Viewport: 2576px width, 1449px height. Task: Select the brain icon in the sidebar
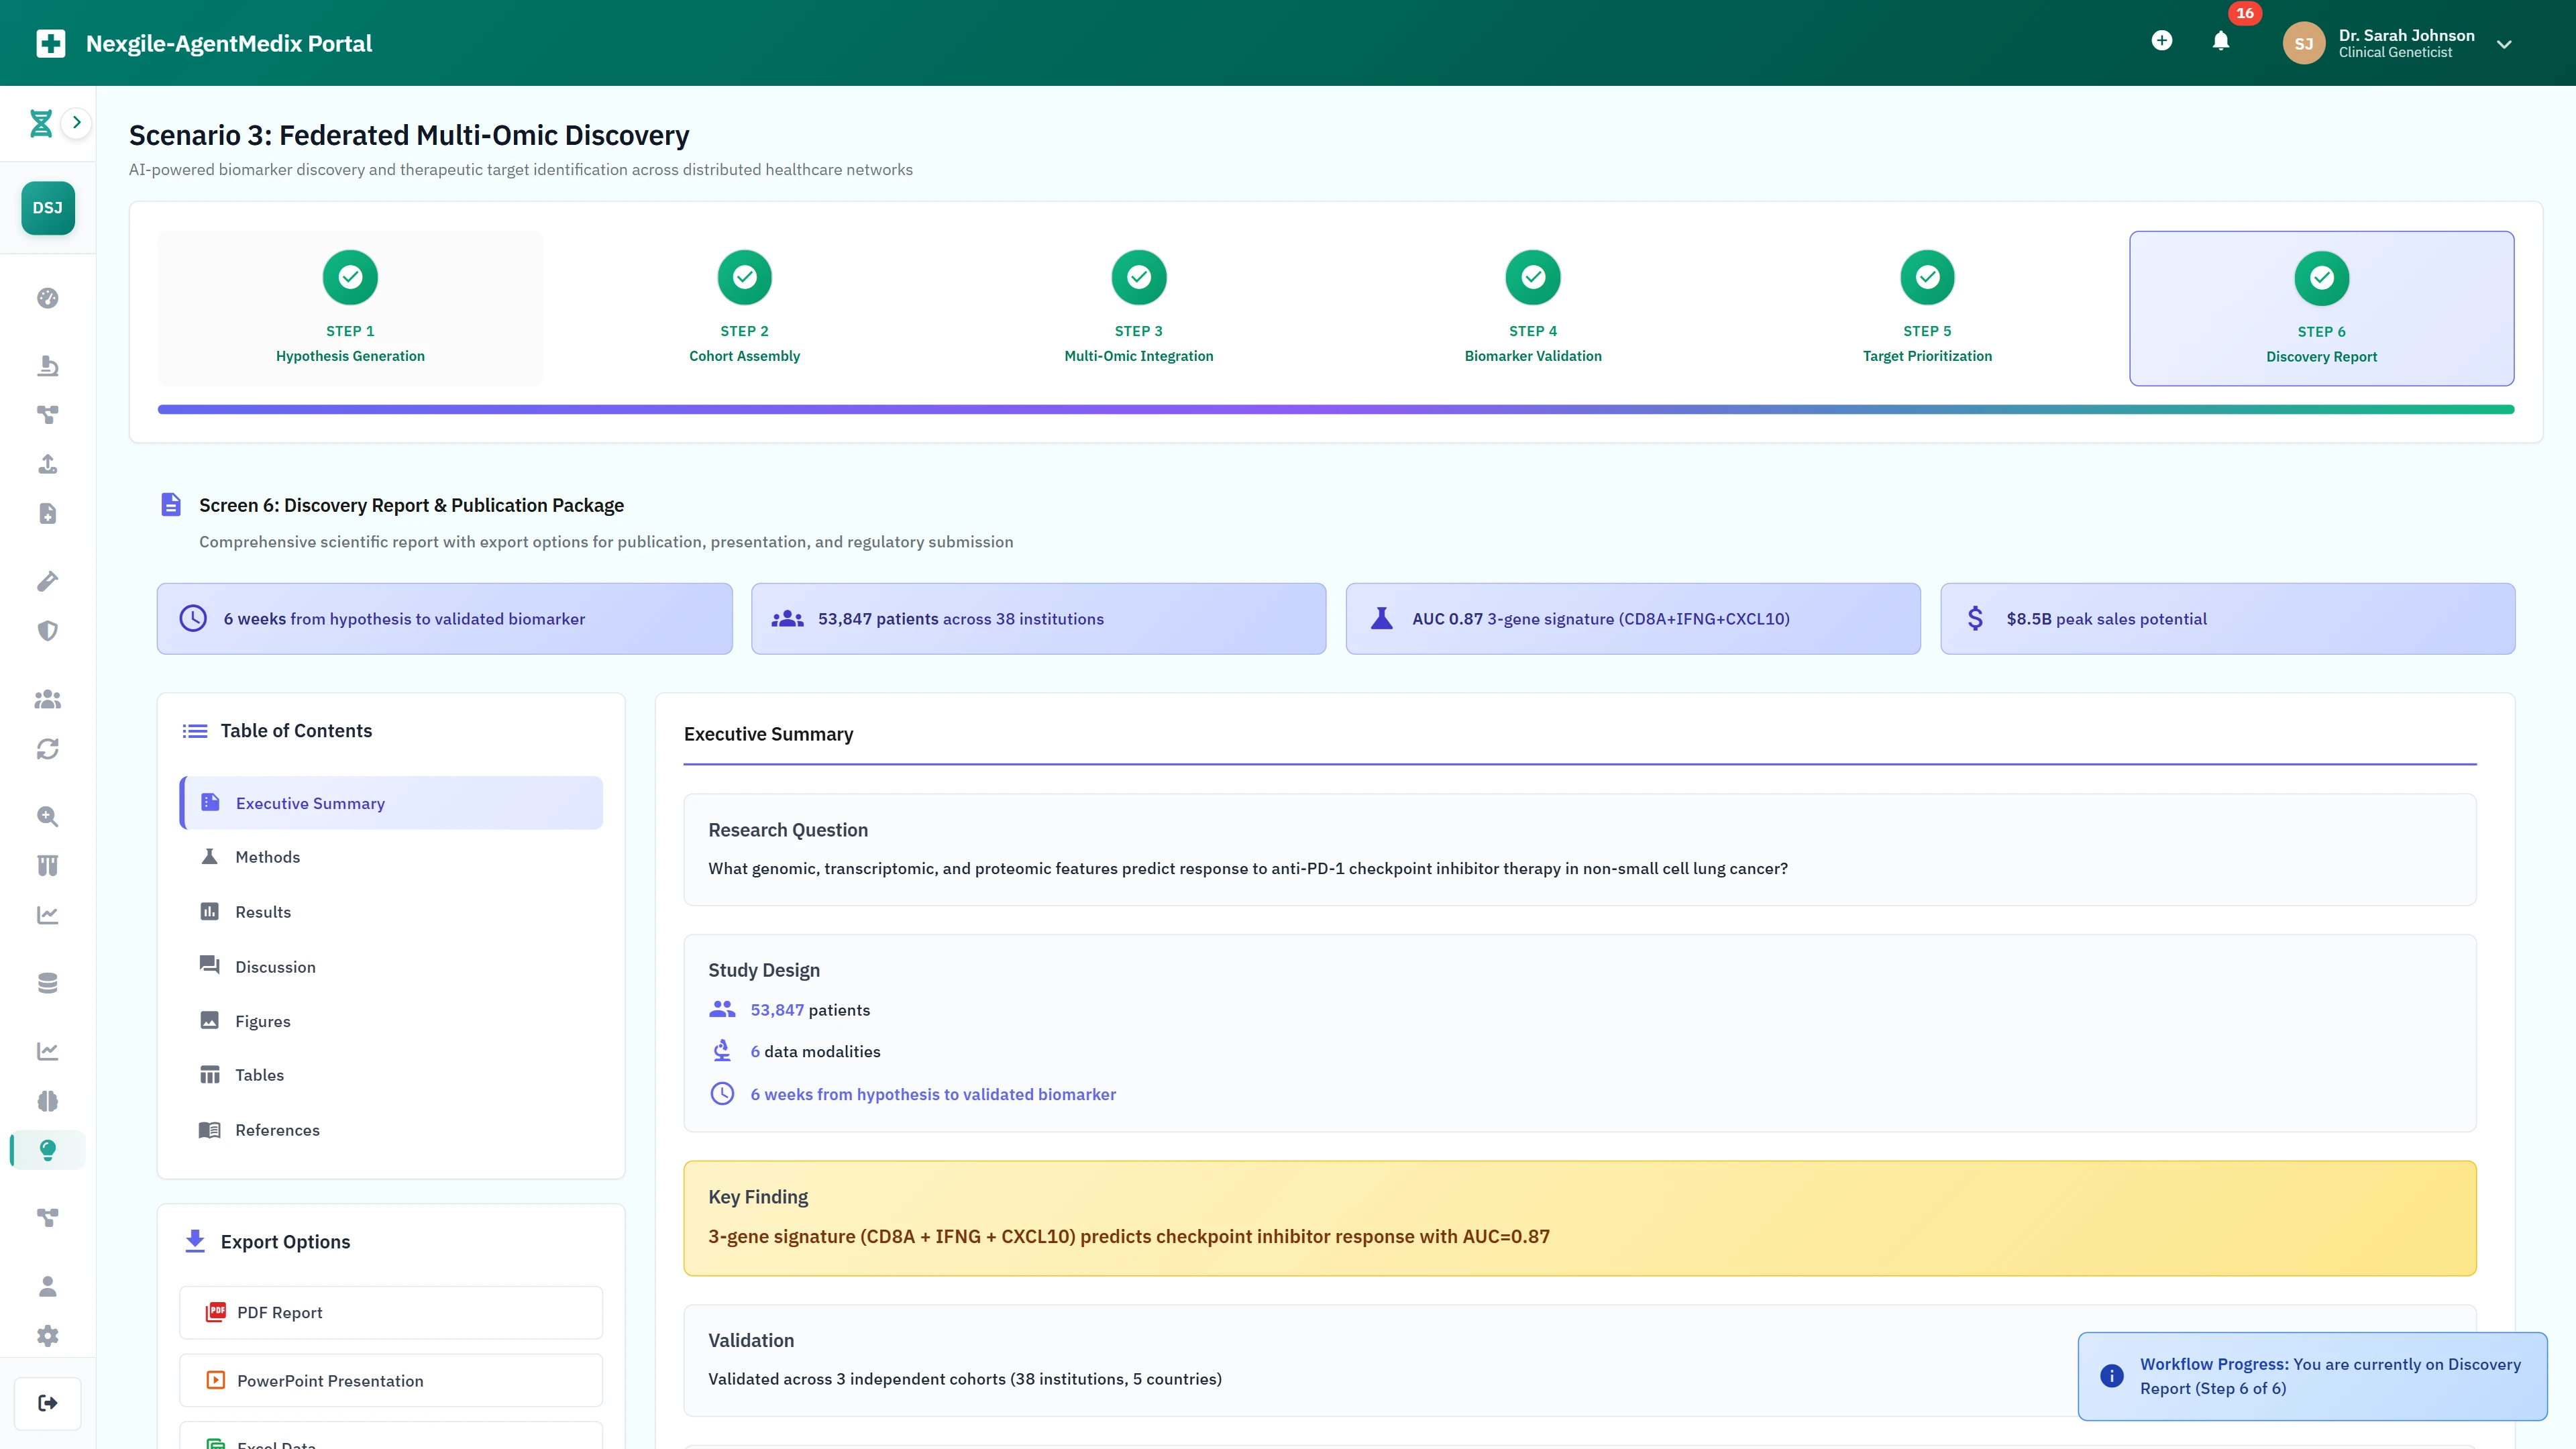pos(47,1101)
